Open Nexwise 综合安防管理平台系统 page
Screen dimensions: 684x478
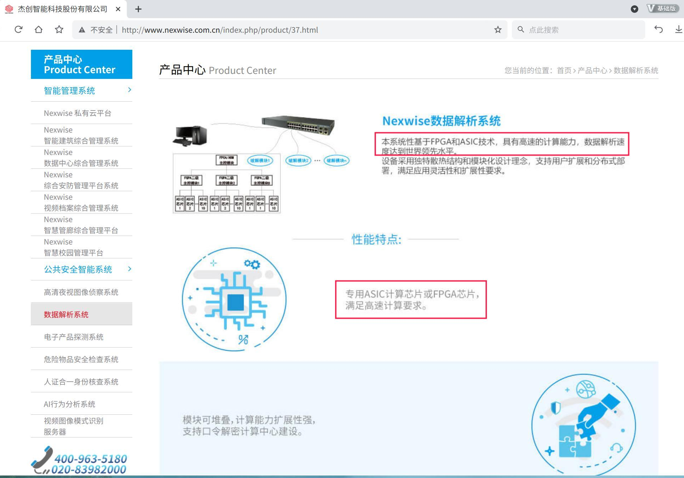click(81, 180)
